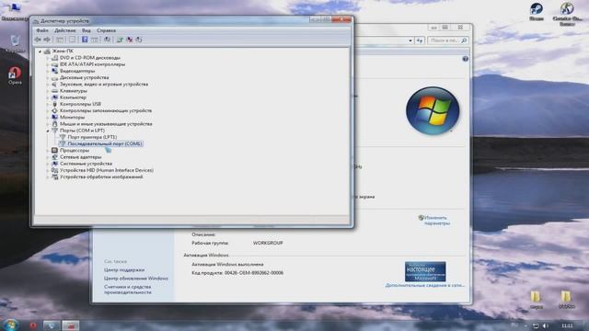Select Мыши и иные указывающие устройства

(x=106, y=124)
